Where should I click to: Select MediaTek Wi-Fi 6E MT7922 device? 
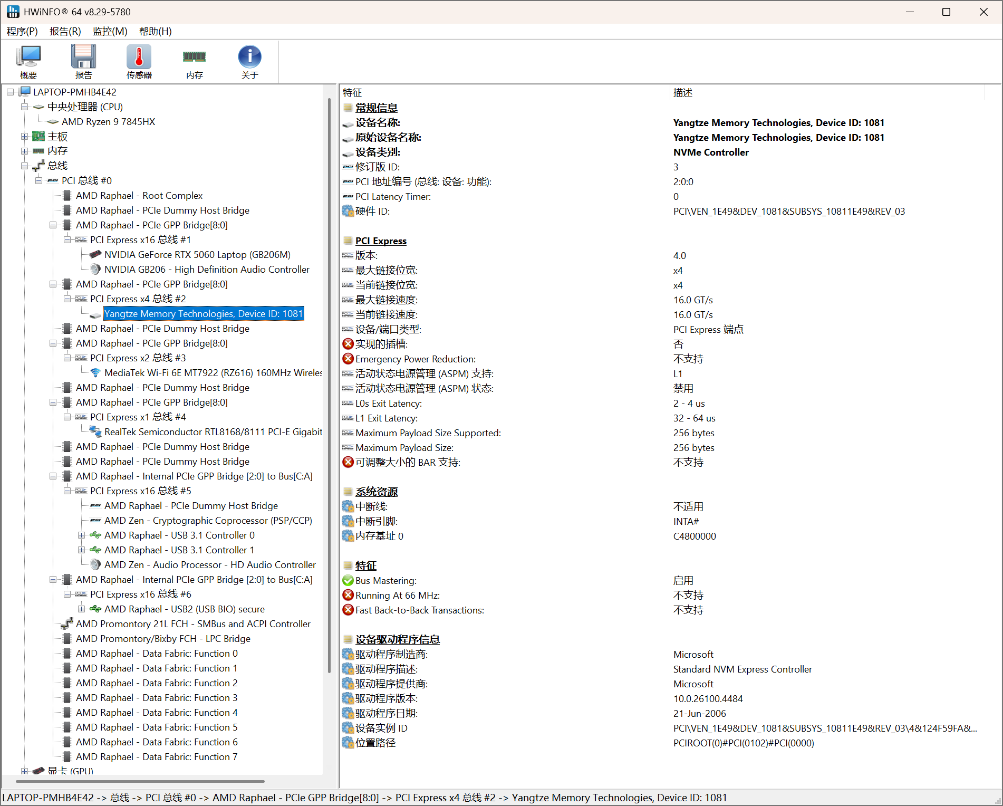213,373
